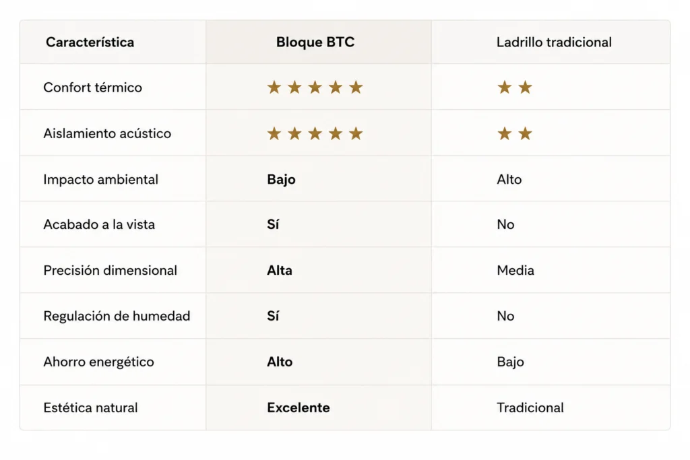This screenshot has height=460, width=690.
Task: Click the fifth star in Aislamiento acústico BTC rating
Action: click(x=356, y=133)
